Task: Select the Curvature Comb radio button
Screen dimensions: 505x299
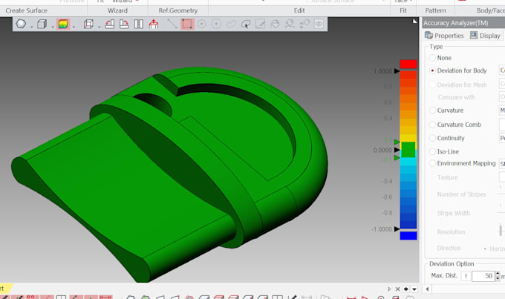Action: (432, 124)
